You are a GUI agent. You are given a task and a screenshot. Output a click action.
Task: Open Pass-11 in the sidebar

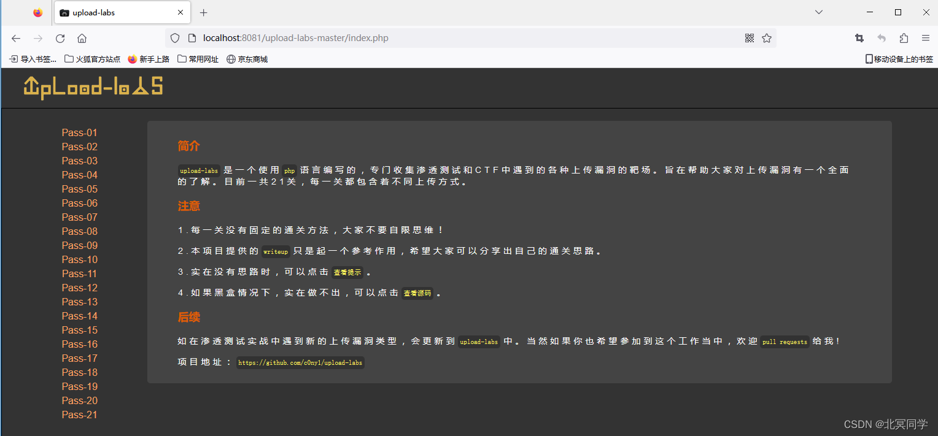click(80, 273)
